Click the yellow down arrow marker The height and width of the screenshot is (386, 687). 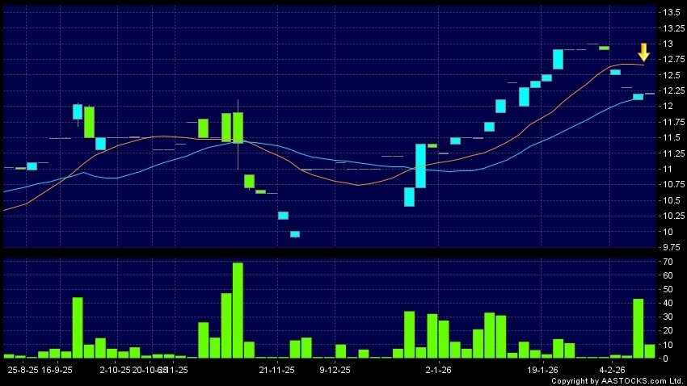643,52
